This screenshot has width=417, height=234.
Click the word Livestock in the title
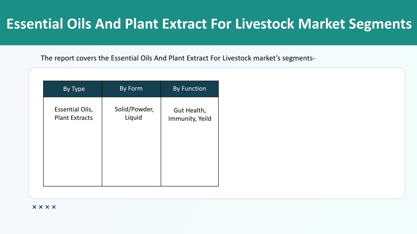(265, 24)
